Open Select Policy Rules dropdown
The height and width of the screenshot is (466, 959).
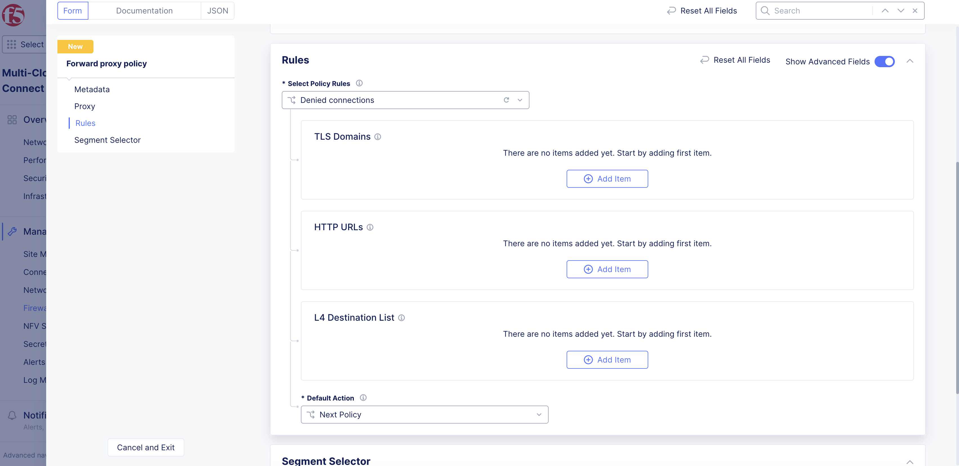(x=520, y=100)
